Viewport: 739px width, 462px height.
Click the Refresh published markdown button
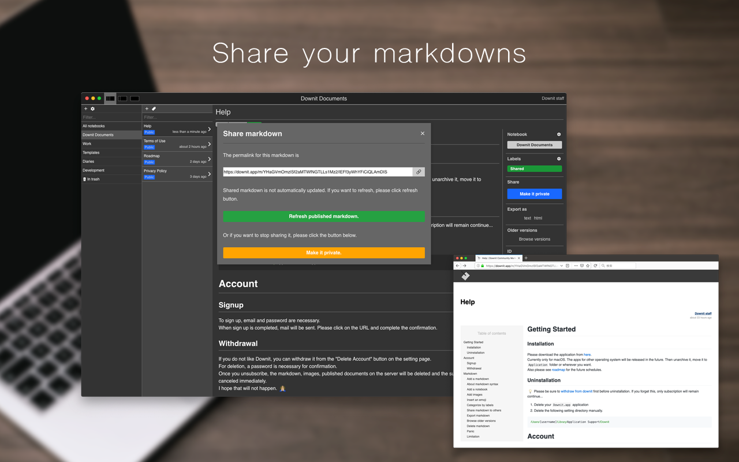point(324,216)
